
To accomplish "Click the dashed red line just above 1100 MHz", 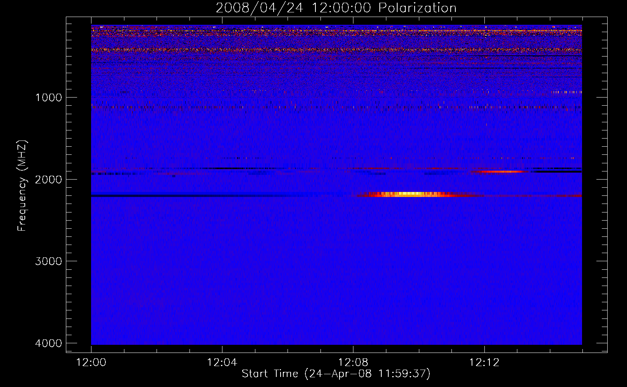I will click(333, 107).
